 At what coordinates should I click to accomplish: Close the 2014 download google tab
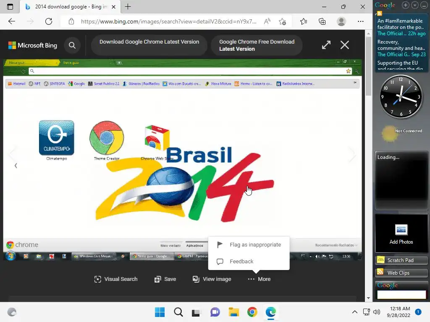tap(113, 7)
